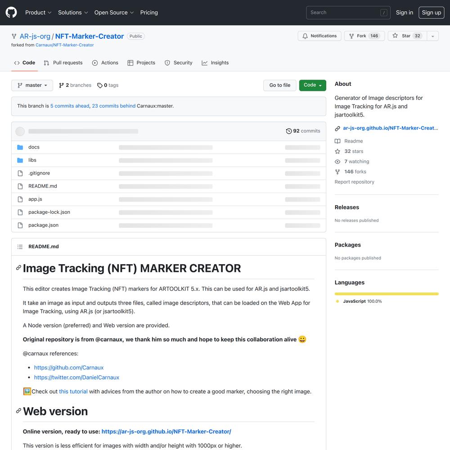Viewport: 450px width, 450px height.
Task: Open the docs folder
Action: click(x=34, y=147)
